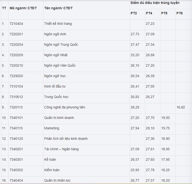The height and width of the screenshot is (184, 192).
Task: Select the 'Ngôn ngữ Anh' cell
Action: [55, 34]
